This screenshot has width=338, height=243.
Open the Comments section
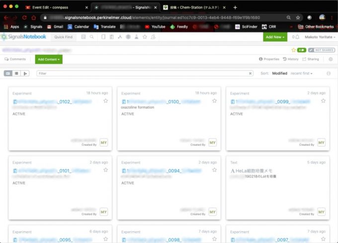[x=15, y=59]
